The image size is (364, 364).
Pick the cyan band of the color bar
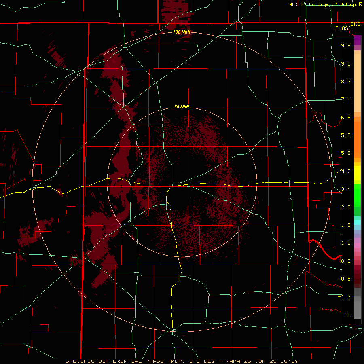click(357, 222)
